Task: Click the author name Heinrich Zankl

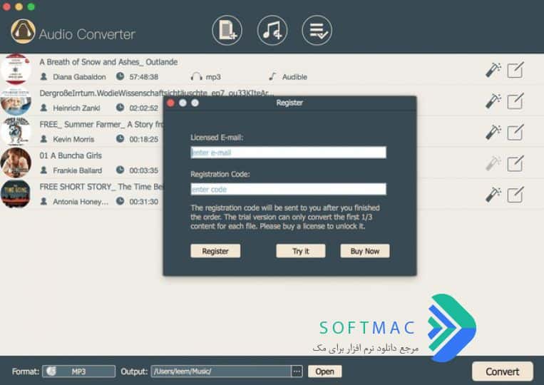Action: (x=76, y=108)
